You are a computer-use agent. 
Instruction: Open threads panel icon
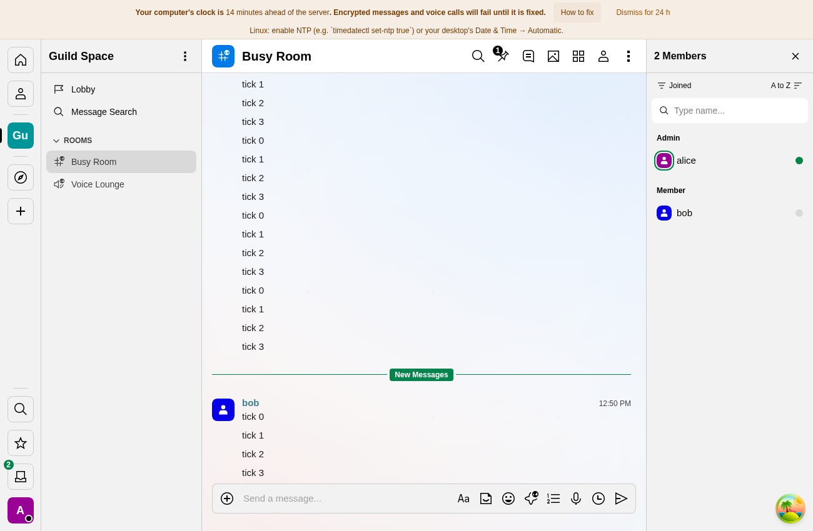(528, 56)
